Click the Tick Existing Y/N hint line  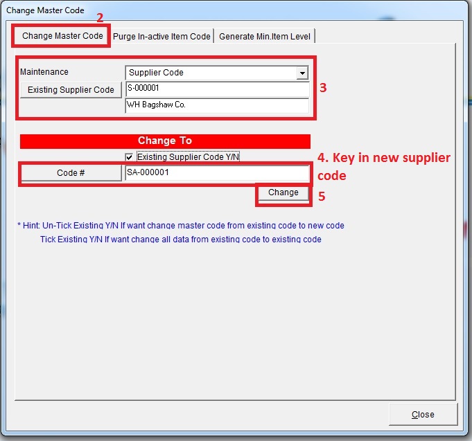(180, 240)
